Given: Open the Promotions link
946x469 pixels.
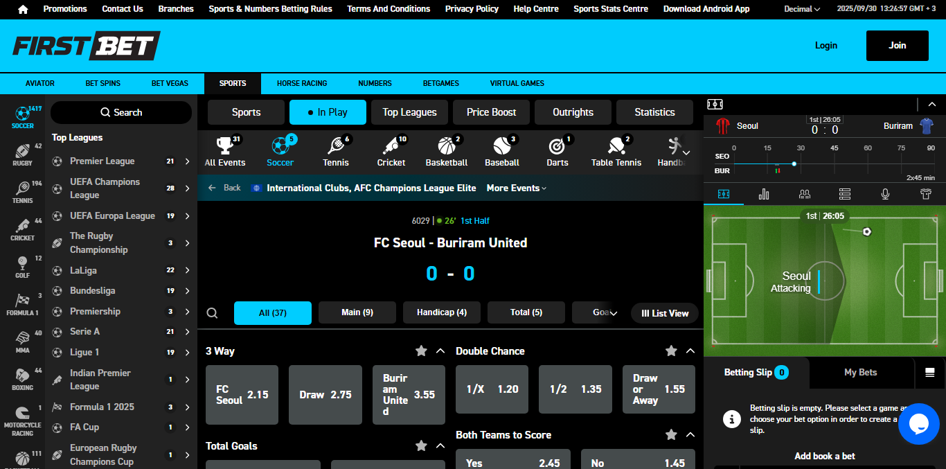Looking at the screenshot, I should 65,9.
